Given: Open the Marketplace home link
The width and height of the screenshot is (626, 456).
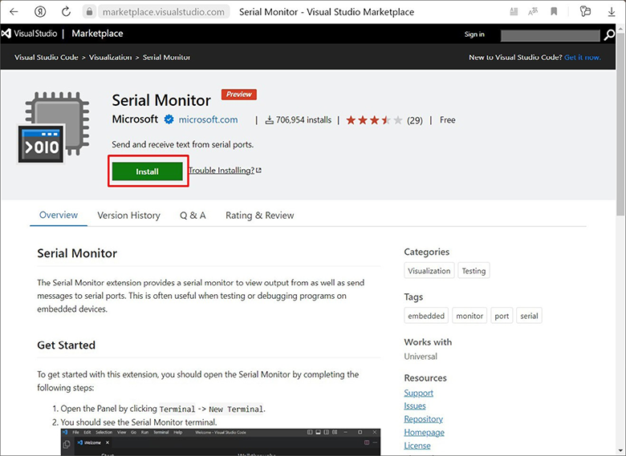Looking at the screenshot, I should (97, 34).
